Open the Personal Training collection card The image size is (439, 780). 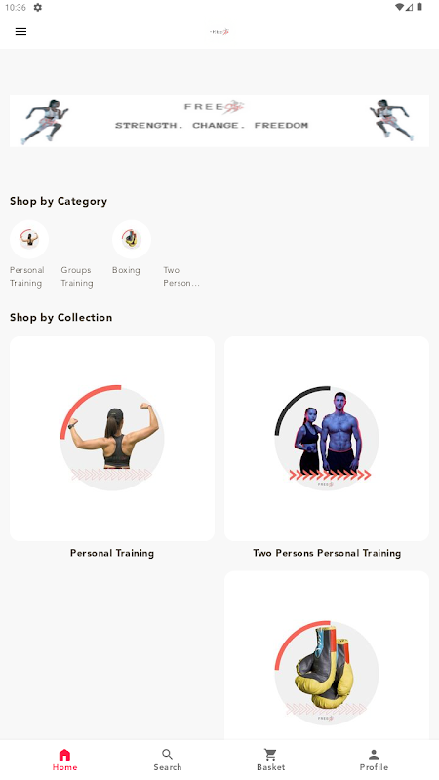pyautogui.click(x=112, y=439)
